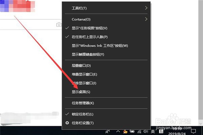This screenshot has width=203, height=135.
Task: Click the scrollbar down arrow
Action: click(201, 124)
